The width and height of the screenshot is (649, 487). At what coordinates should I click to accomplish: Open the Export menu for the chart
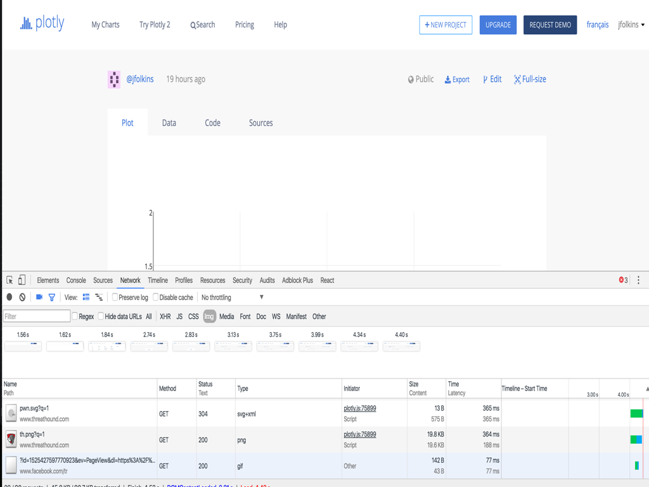[457, 79]
